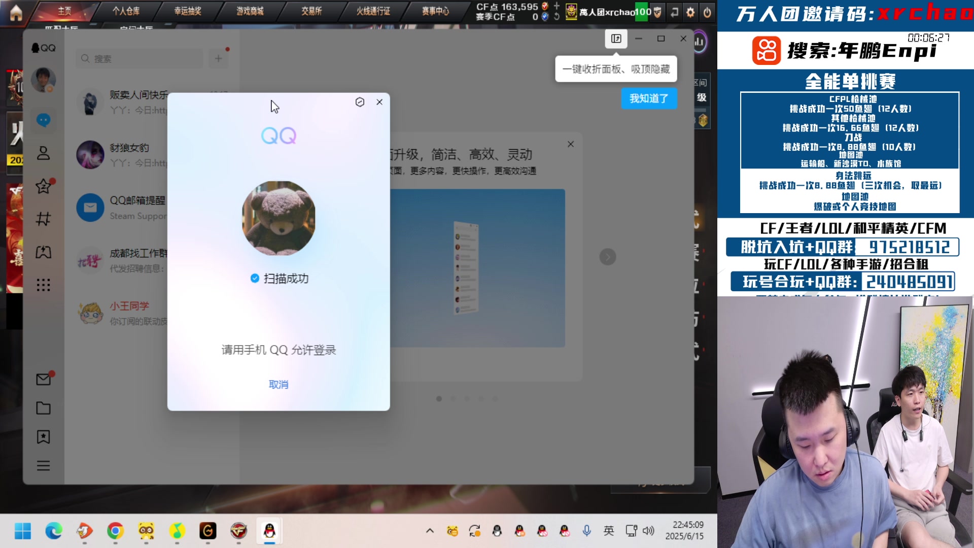The height and width of the screenshot is (548, 974).
Task: Open the hamburger menu in QQ sidebar
Action: click(44, 466)
